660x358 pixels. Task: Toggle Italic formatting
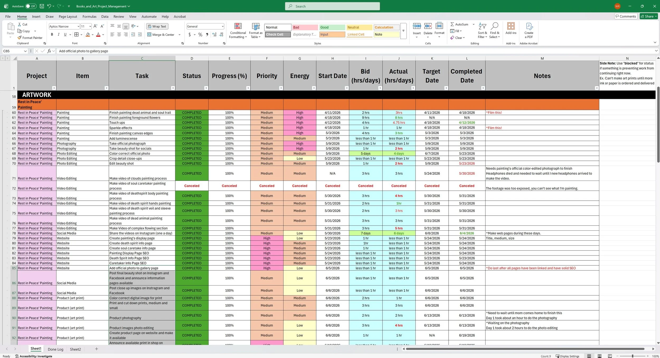point(59,34)
